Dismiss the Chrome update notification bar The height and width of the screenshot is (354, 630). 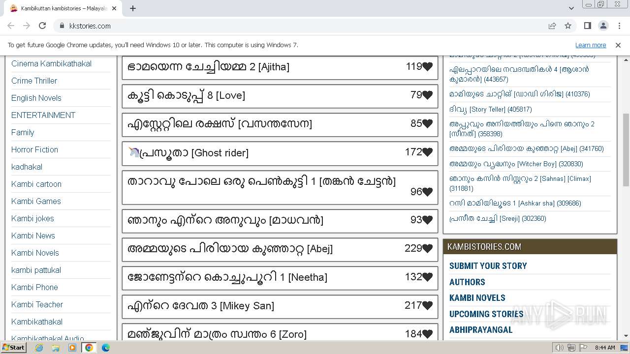(x=618, y=45)
